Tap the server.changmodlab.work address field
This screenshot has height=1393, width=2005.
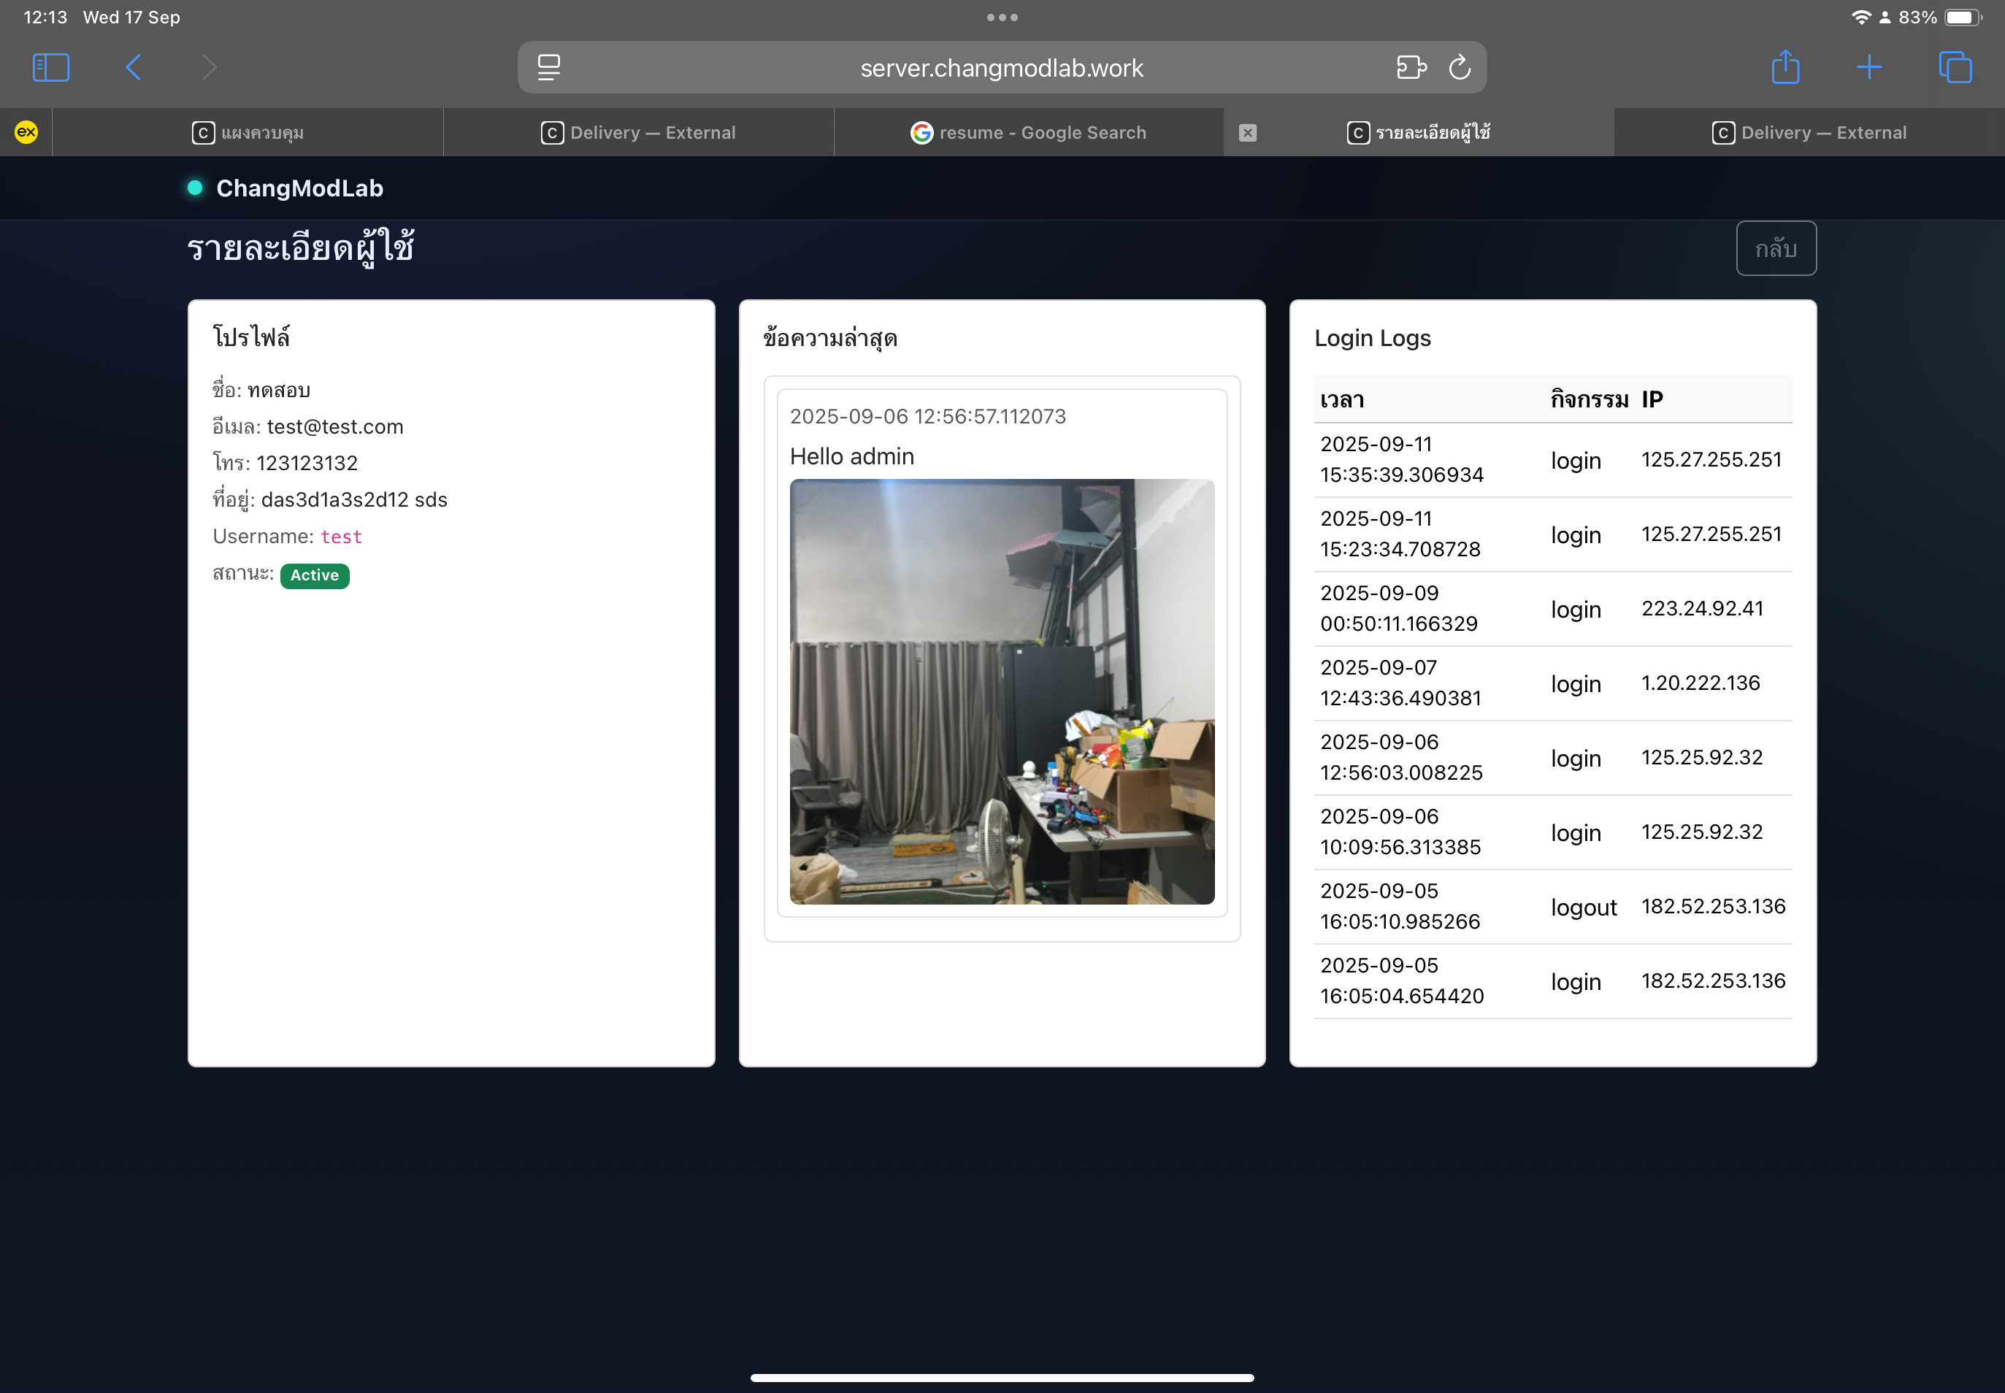(x=1001, y=68)
